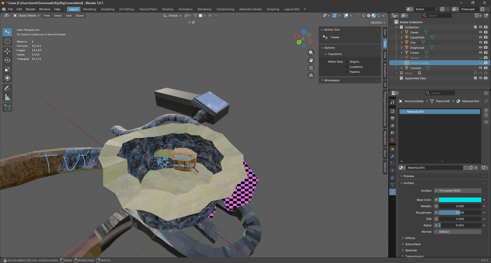The height and width of the screenshot is (263, 491).
Task: Exclude Collection from view layer checkbox
Action: tap(475, 27)
